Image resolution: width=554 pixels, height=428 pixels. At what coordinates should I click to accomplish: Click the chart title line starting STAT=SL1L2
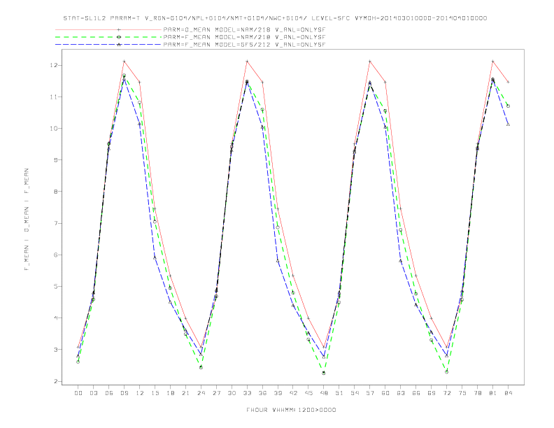click(275, 18)
